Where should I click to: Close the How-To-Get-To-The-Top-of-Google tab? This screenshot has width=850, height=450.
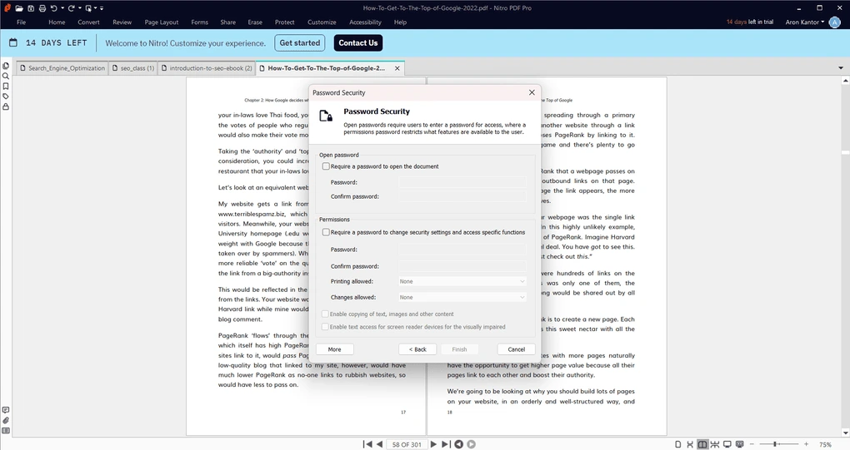click(397, 68)
